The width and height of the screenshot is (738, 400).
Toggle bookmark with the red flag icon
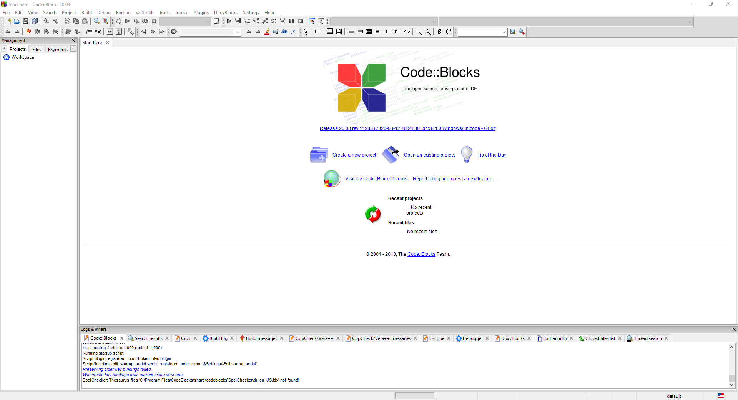(x=28, y=32)
